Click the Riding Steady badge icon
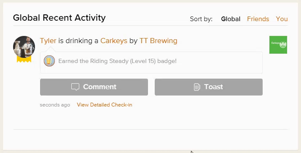 pyautogui.click(x=49, y=61)
